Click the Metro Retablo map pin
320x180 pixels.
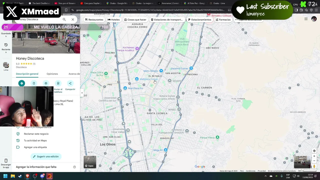161,71
